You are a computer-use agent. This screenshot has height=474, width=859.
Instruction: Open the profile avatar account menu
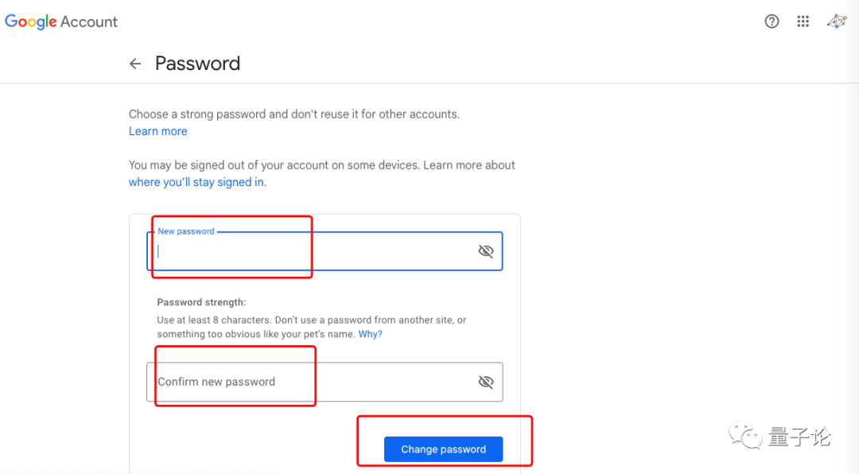pos(837,21)
